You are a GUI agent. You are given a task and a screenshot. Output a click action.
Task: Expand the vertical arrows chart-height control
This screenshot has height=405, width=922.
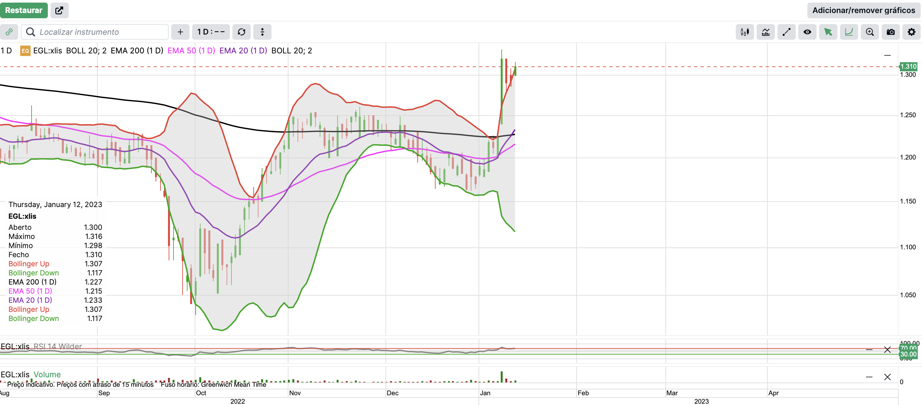[x=262, y=32]
